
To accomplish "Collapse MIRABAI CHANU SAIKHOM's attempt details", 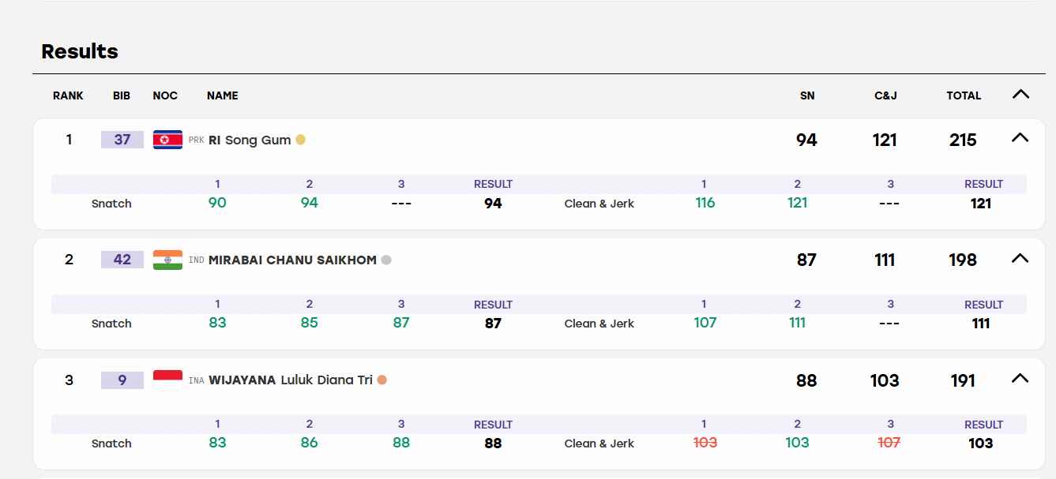I will [x=1020, y=258].
